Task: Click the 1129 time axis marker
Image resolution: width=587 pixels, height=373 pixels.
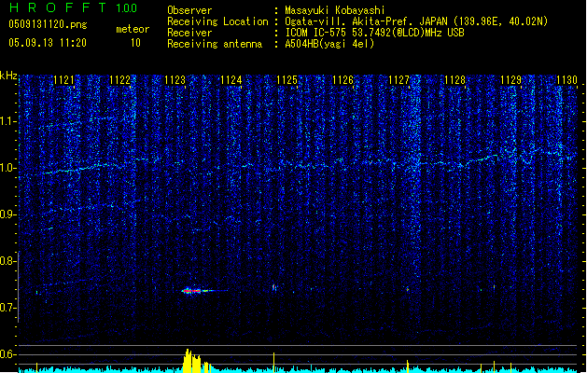Action: click(510, 80)
